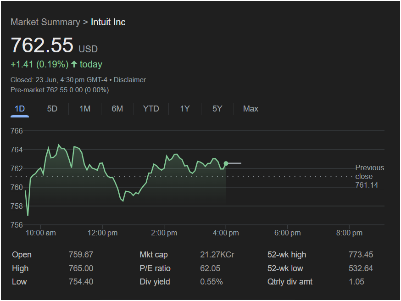Click the High value 765.00

81,268
